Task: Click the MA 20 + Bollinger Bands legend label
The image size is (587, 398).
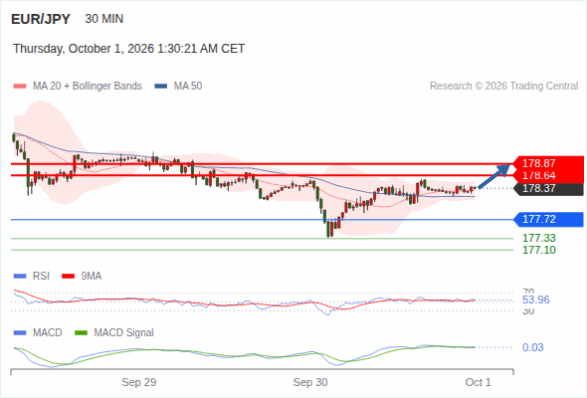Action: point(88,87)
